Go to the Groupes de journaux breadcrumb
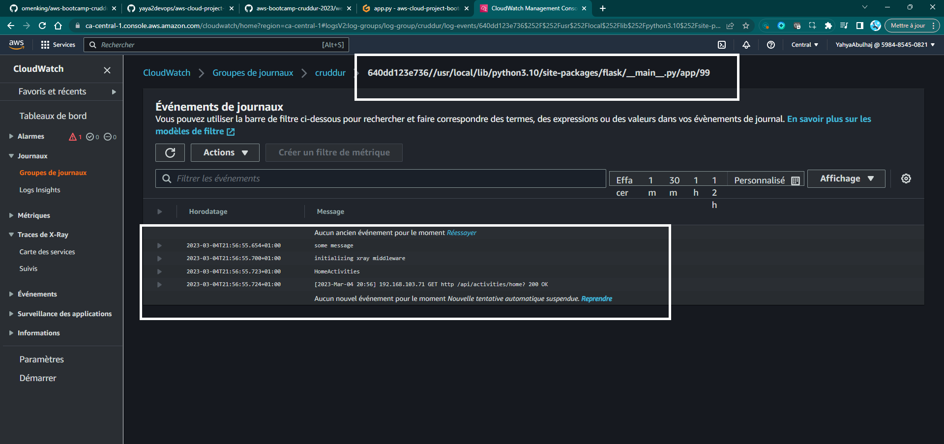The height and width of the screenshot is (444, 944). (x=253, y=73)
